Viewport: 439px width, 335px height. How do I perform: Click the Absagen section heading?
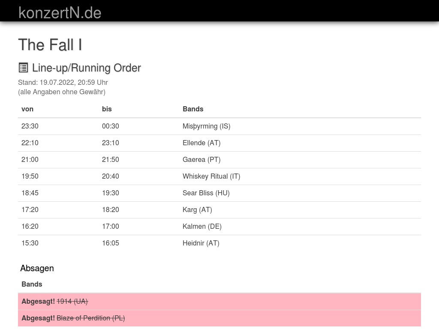pos(37,268)
